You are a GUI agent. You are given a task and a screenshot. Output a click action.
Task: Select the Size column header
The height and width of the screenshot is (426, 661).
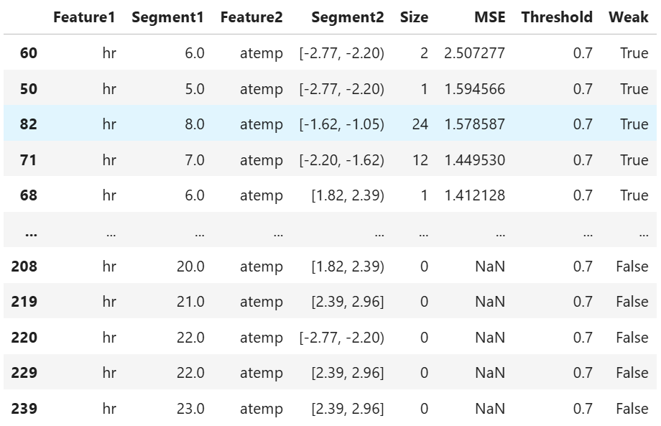[414, 17]
